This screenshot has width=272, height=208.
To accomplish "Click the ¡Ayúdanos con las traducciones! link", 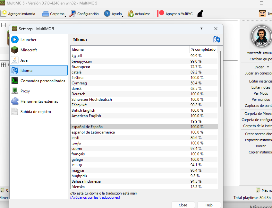I will pos(95,197).
